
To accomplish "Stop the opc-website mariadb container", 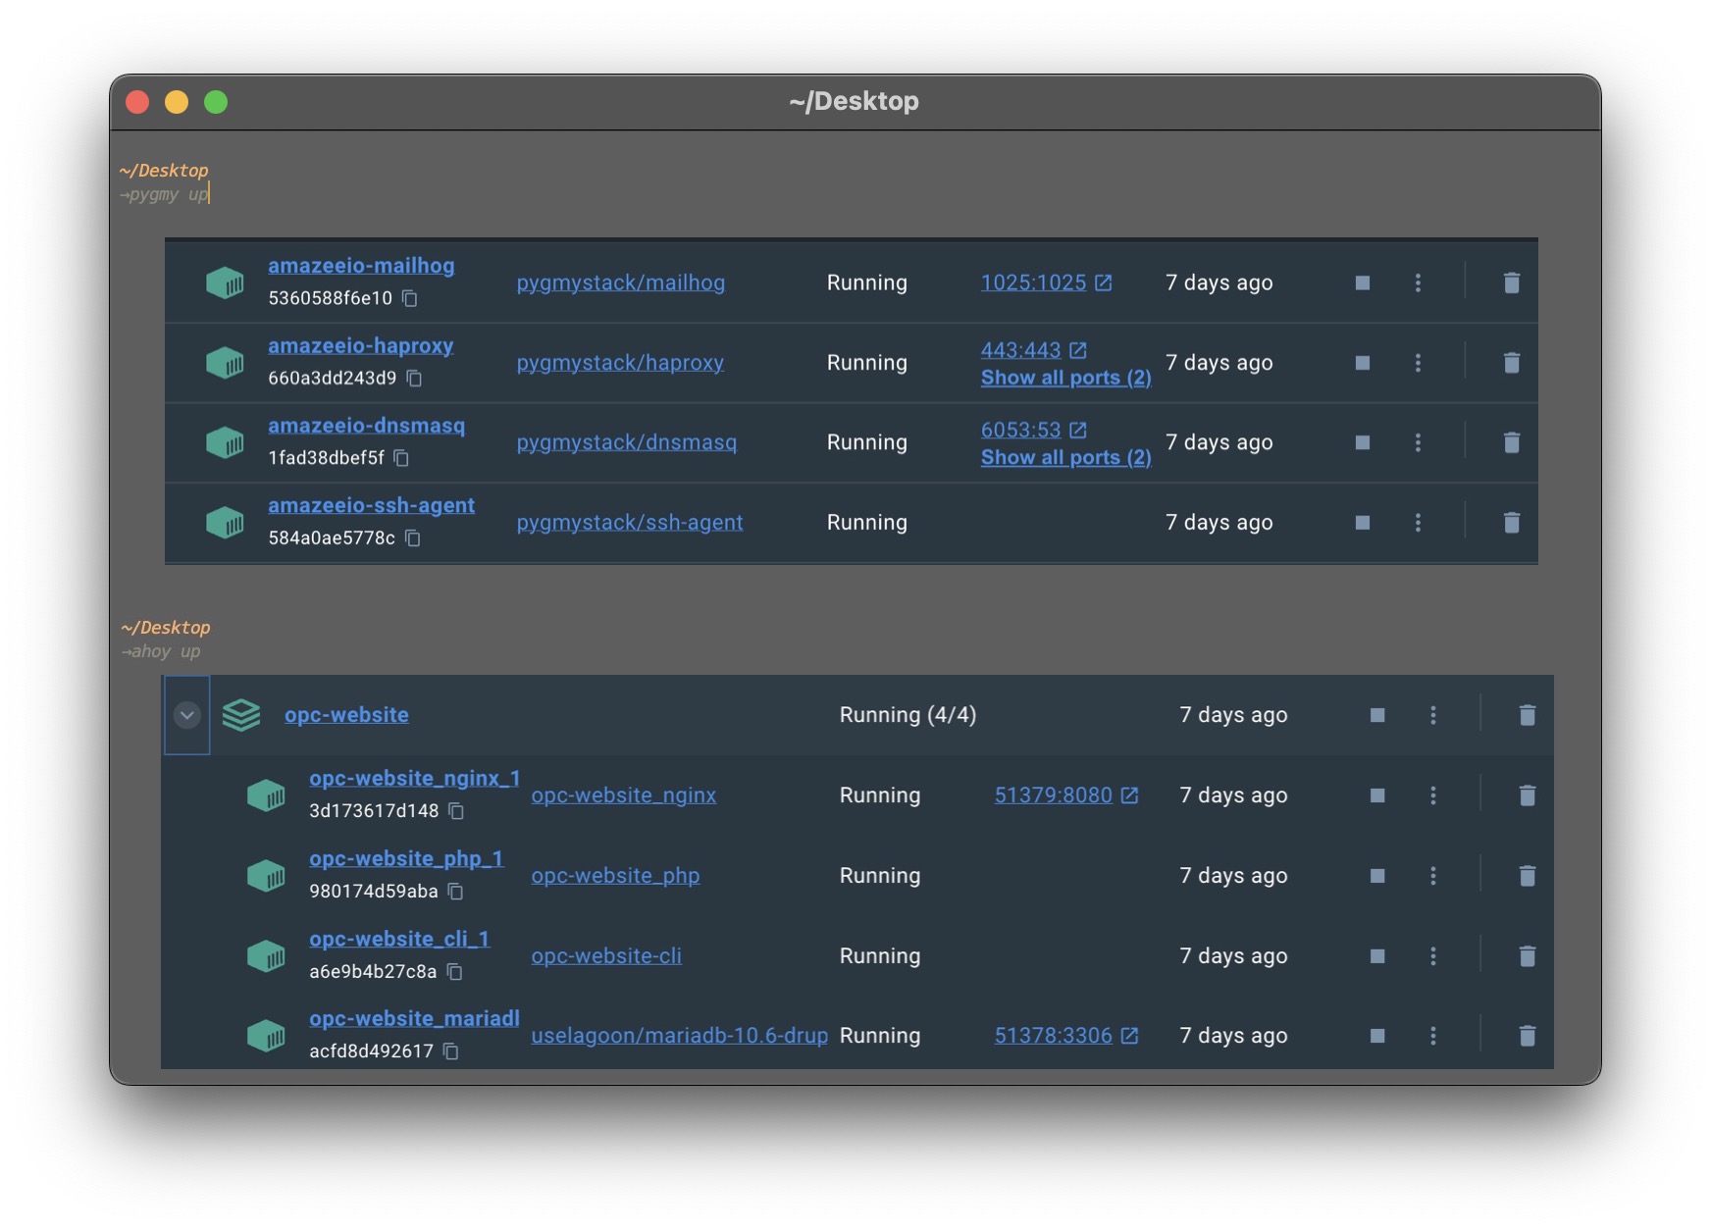I will [1377, 1036].
